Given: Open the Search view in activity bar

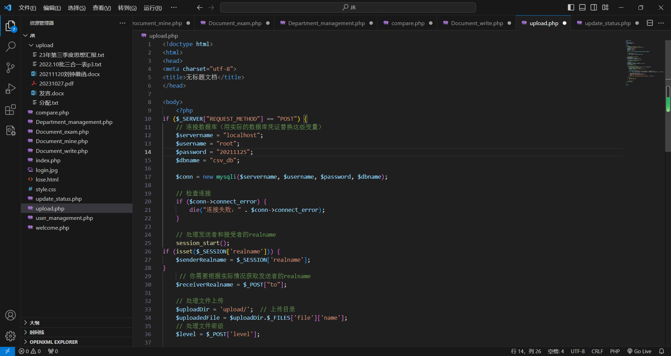Looking at the screenshot, I should 10,46.
